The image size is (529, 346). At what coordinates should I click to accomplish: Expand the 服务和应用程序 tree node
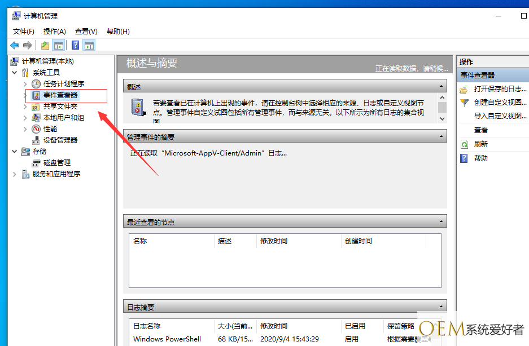(15, 174)
